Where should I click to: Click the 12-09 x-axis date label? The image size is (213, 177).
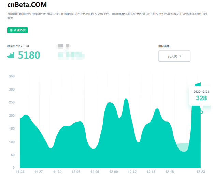coord(113,172)
